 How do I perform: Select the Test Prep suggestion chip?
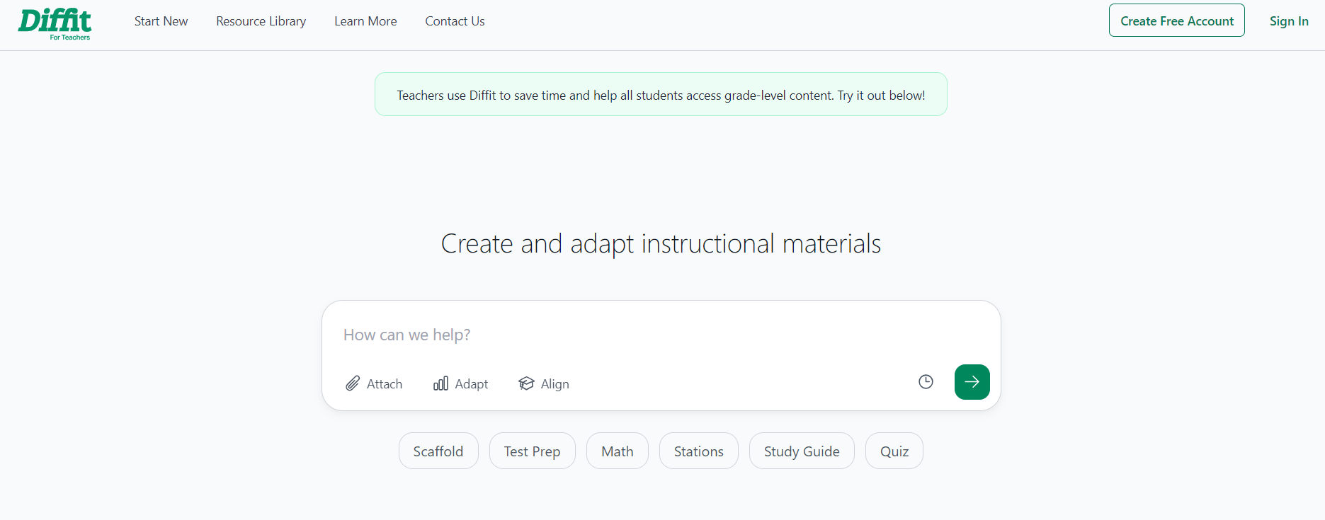tap(533, 451)
